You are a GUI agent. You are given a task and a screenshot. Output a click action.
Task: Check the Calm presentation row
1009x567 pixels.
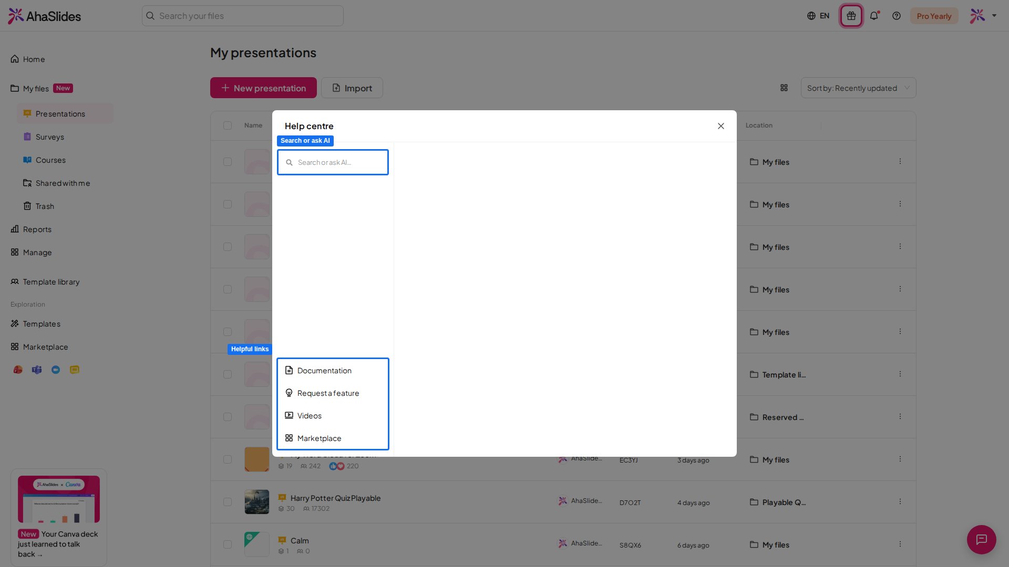point(228,544)
